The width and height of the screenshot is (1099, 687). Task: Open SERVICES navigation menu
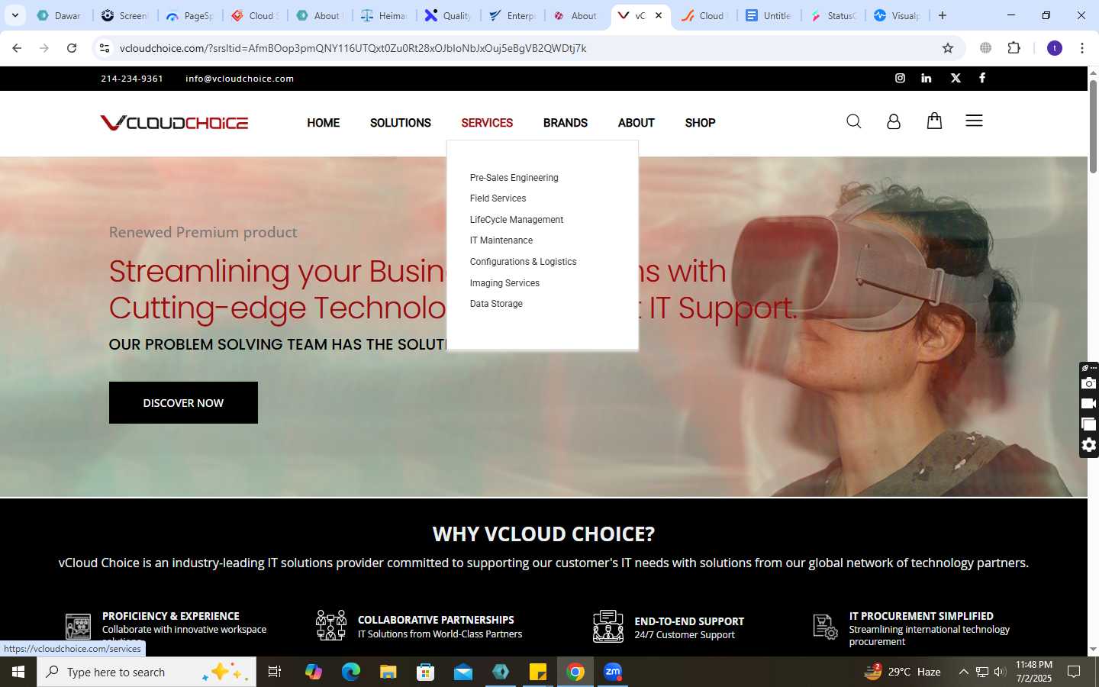click(x=487, y=123)
